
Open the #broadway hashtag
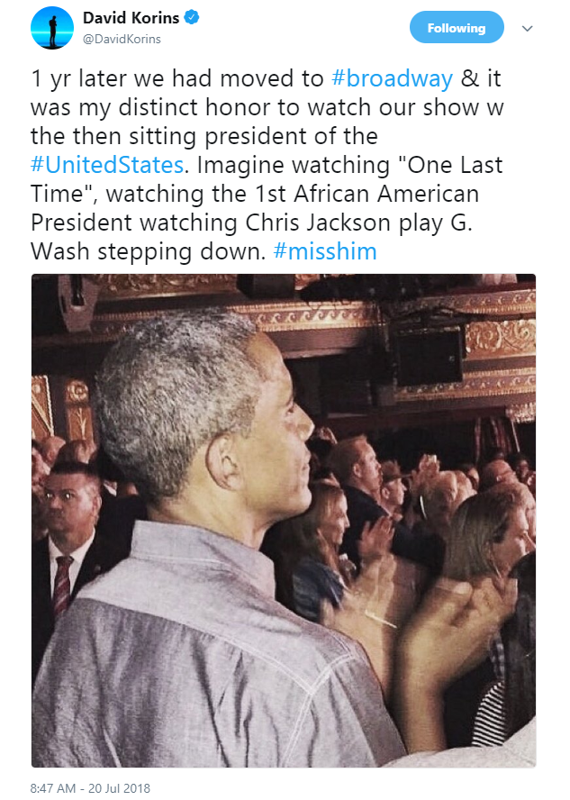[392, 79]
